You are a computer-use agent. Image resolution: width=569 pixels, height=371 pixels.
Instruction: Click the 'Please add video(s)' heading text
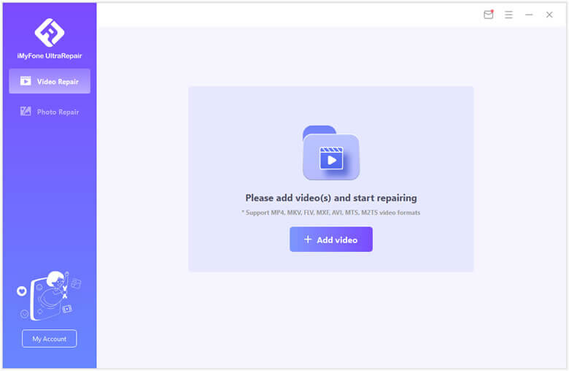(x=331, y=198)
